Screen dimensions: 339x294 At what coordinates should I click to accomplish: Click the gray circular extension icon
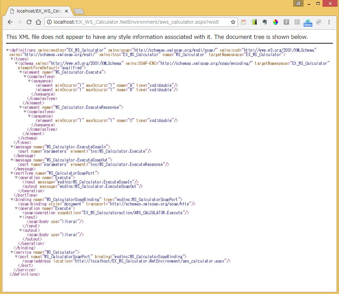319,22
